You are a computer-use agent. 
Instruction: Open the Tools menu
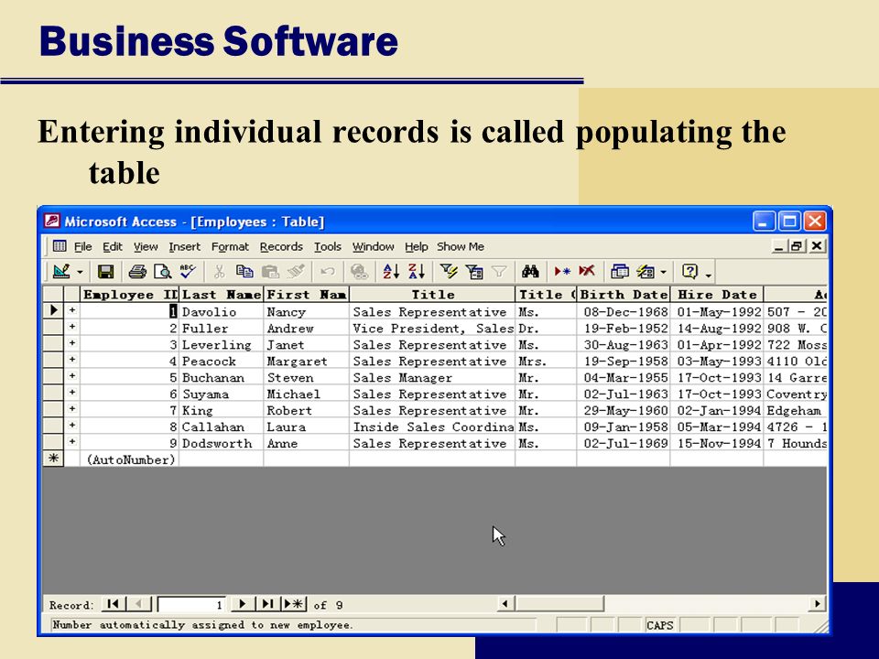pos(328,246)
